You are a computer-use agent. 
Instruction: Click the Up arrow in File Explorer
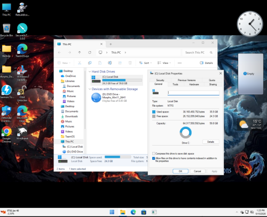click(80, 52)
